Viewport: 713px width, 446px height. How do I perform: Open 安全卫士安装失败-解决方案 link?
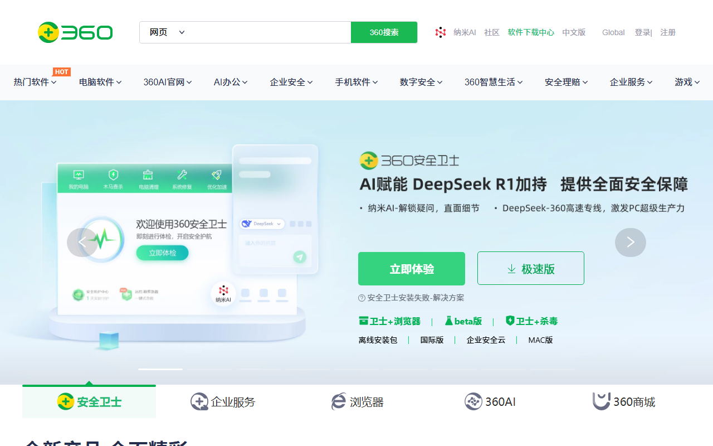pos(416,298)
